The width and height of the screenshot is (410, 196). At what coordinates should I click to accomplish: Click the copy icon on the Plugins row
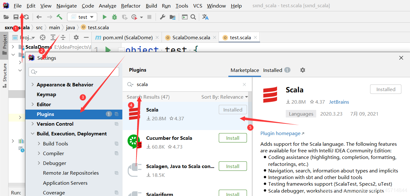click(117, 114)
